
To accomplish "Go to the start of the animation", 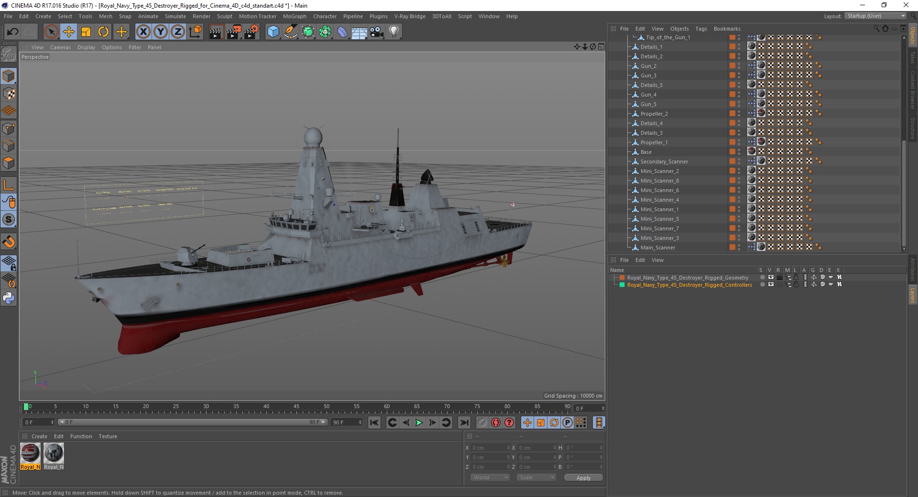I will tap(374, 422).
